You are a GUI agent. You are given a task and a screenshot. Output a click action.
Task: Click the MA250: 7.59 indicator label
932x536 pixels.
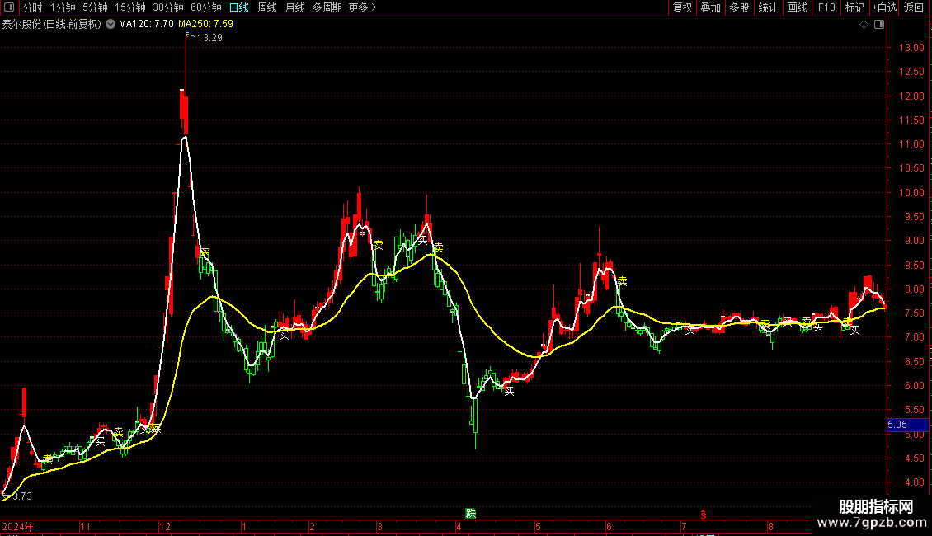click(x=205, y=25)
